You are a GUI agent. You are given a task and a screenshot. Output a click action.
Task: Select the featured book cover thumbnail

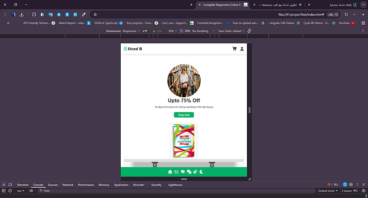click(x=184, y=141)
